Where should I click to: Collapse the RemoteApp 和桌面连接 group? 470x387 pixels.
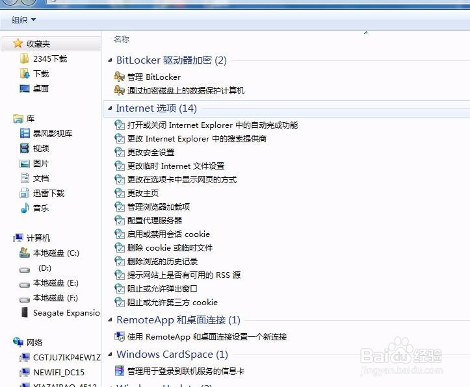click(x=110, y=320)
